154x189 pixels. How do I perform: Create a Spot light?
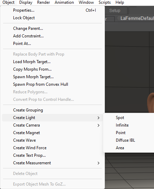(x=129, y=118)
